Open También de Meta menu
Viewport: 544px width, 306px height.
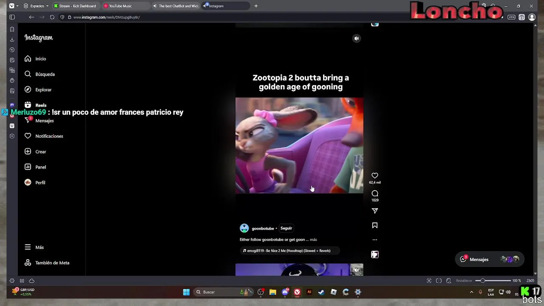(47, 263)
